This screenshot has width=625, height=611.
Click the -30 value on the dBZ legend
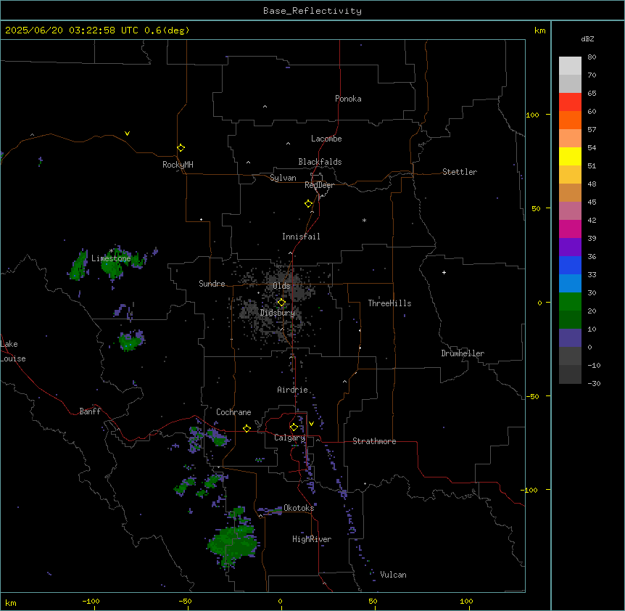tap(594, 383)
